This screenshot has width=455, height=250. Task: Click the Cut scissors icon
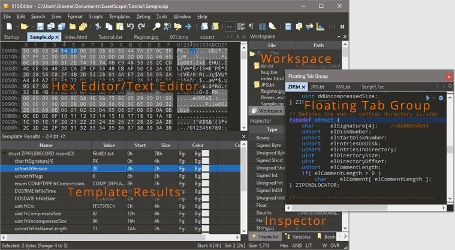click(98, 27)
